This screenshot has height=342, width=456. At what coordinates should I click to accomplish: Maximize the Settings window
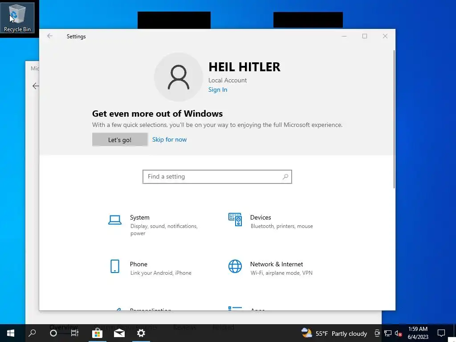pos(364,36)
